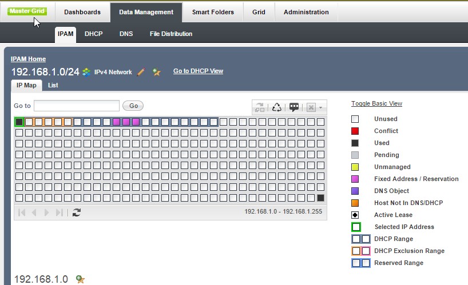Click the recycle arrows icon in map toolbar

(x=277, y=107)
